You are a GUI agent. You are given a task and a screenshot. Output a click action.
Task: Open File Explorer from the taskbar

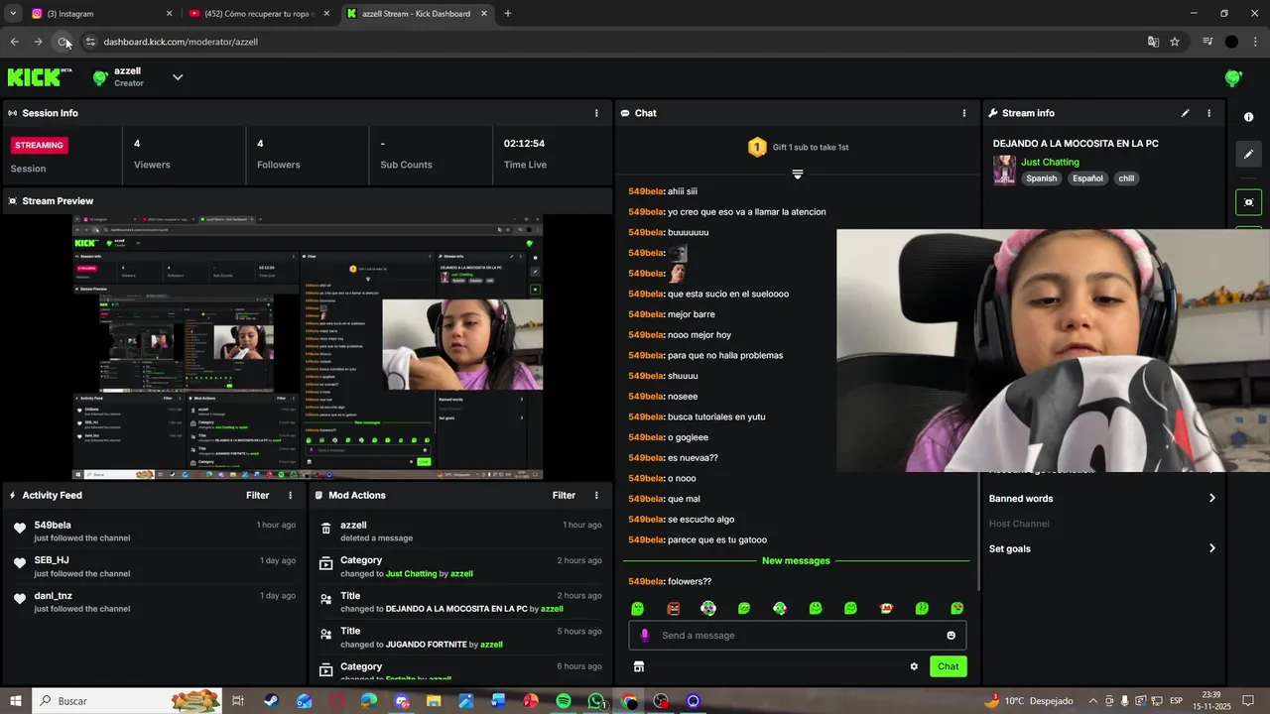[x=434, y=701]
